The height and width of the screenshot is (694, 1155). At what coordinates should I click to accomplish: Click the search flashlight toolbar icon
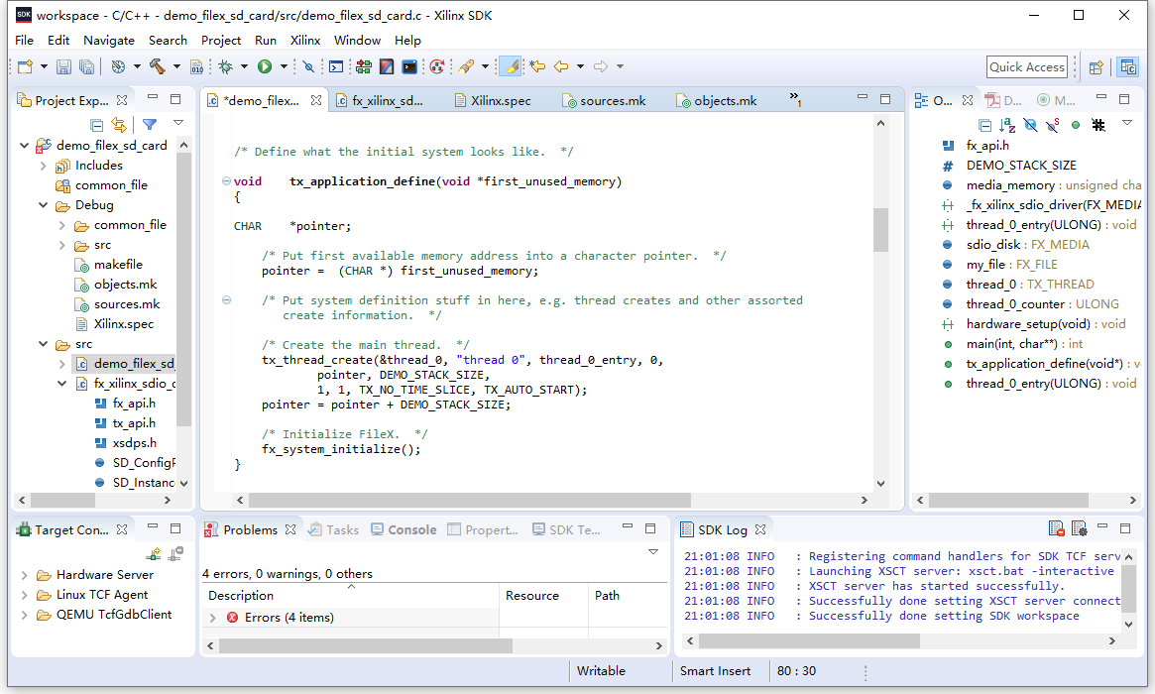tap(466, 67)
